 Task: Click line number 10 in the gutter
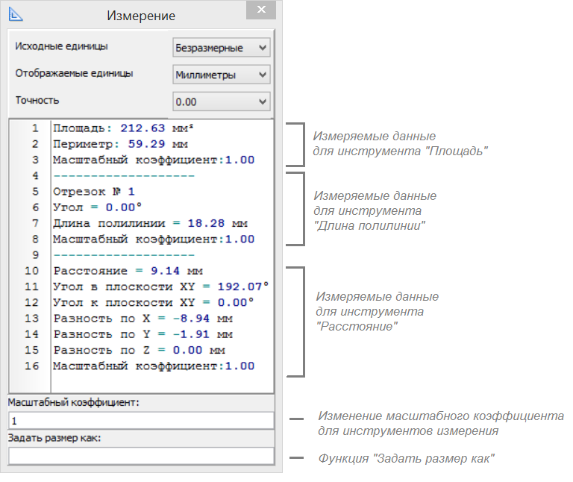pyautogui.click(x=31, y=271)
